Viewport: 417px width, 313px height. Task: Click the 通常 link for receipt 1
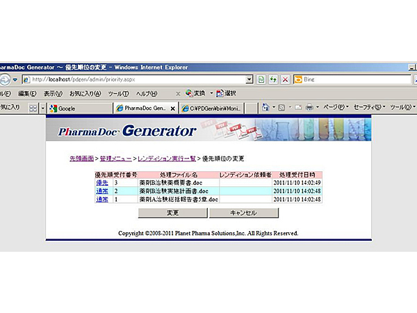102,200
